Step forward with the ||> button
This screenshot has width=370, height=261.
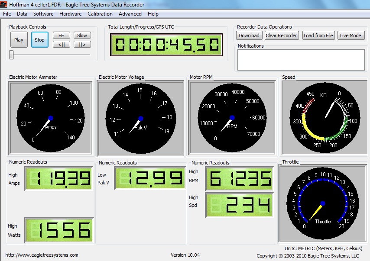82,44
